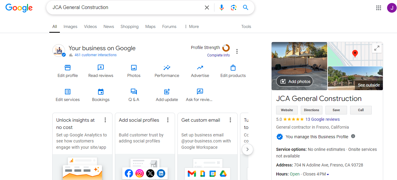The width and height of the screenshot is (397, 180).
Task: Switch to the News tab
Action: pos(109,26)
